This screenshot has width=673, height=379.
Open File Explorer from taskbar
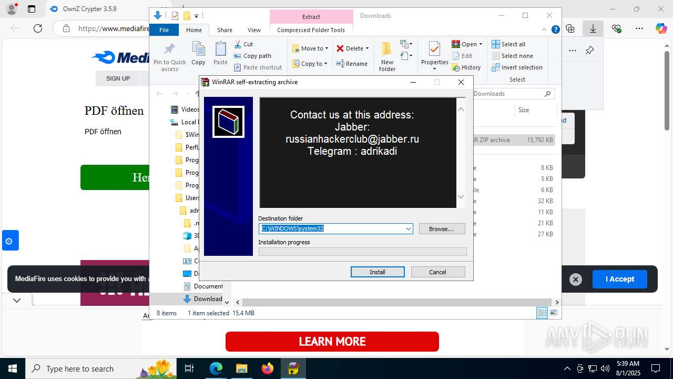(x=241, y=368)
